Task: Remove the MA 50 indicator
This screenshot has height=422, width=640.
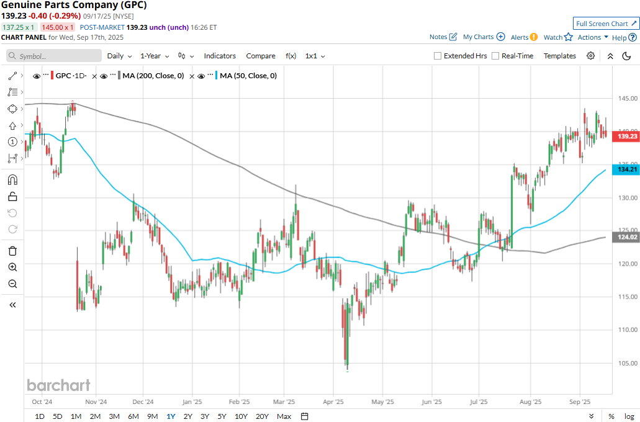Action: point(192,76)
